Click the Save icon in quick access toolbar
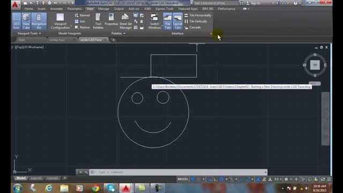 pyautogui.click(x=38, y=3)
